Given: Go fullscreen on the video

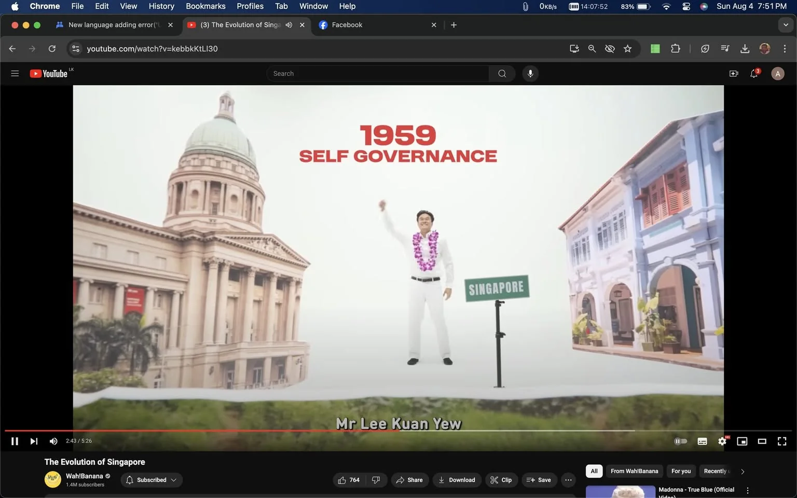Looking at the screenshot, I should (782, 441).
